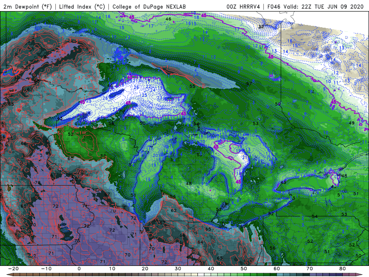
Task: Click the '-20' color scale label
Action: (x=13, y=269)
